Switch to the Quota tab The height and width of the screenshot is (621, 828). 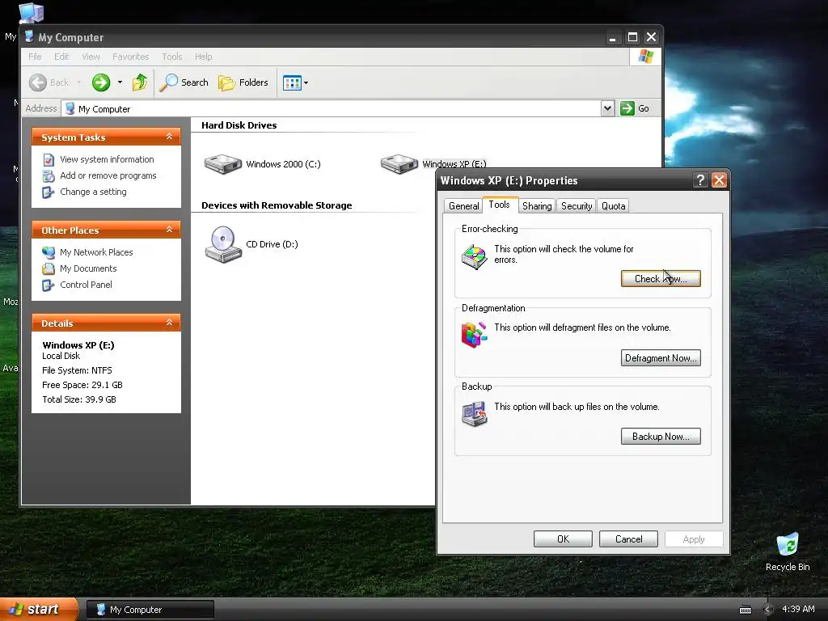613,206
